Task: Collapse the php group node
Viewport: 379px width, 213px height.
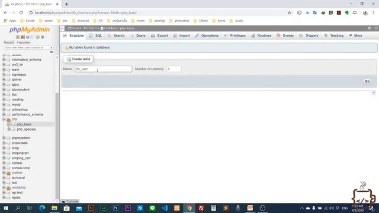Action: pos(4,120)
